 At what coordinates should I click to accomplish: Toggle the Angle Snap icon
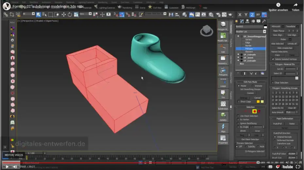pos(122,15)
